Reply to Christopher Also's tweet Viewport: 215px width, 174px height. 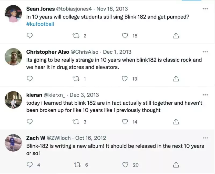(30, 79)
